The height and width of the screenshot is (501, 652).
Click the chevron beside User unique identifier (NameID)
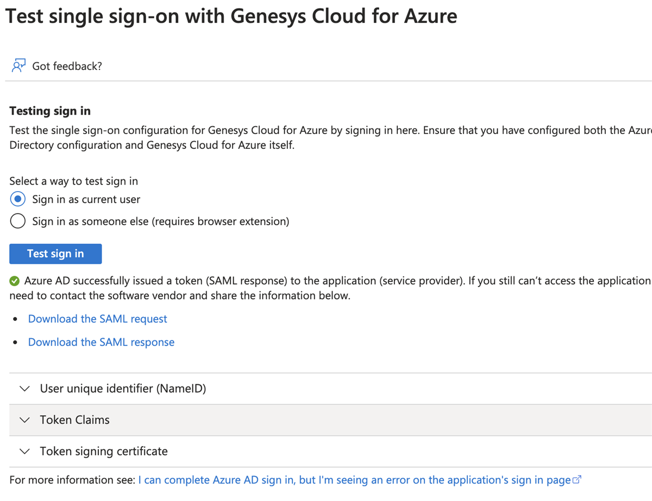(24, 388)
